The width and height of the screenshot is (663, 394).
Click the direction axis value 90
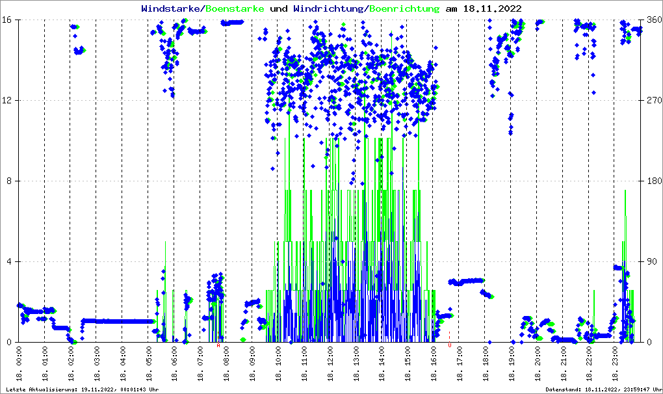point(652,261)
